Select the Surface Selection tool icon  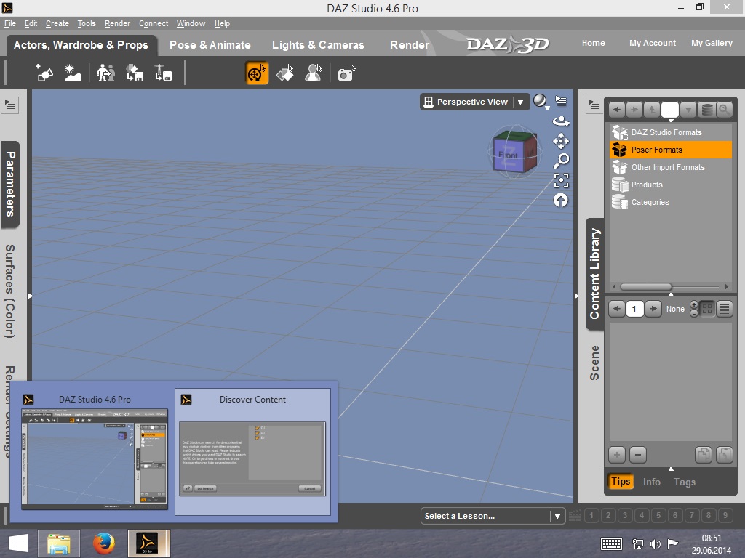pyautogui.click(x=285, y=73)
